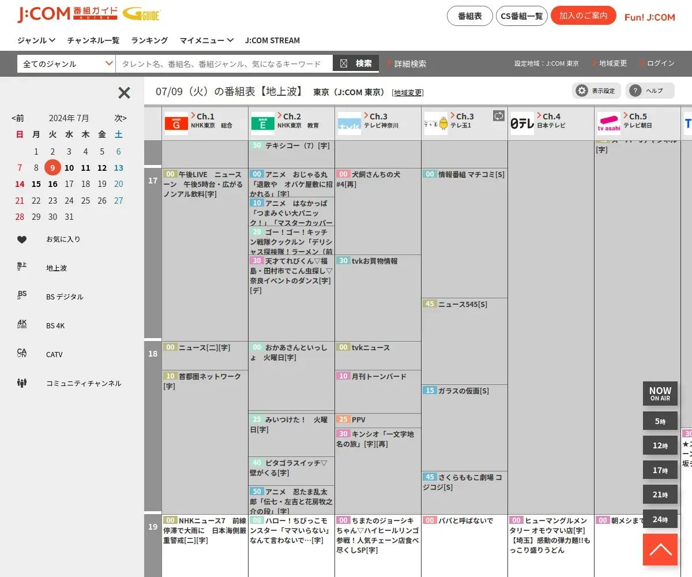The image size is (692, 577).
Task: Click the NHK Educational channel logo
Action: [263, 123]
